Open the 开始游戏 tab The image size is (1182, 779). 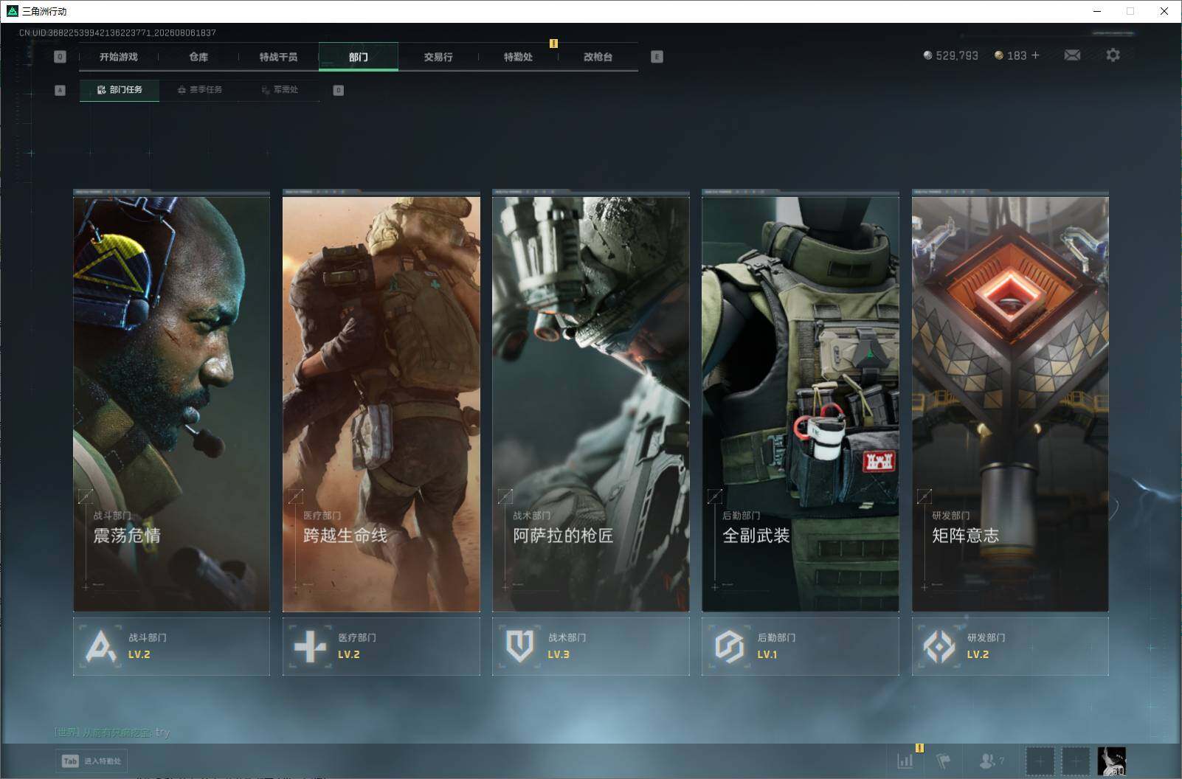point(119,57)
